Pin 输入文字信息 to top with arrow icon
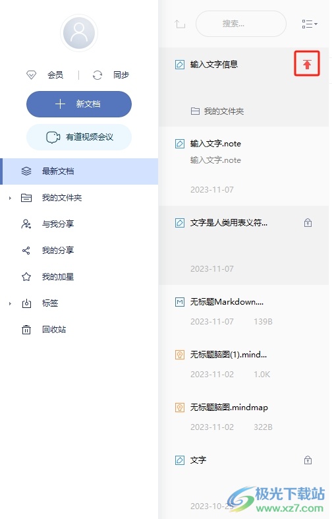This screenshot has height=519, width=332. coord(307,64)
